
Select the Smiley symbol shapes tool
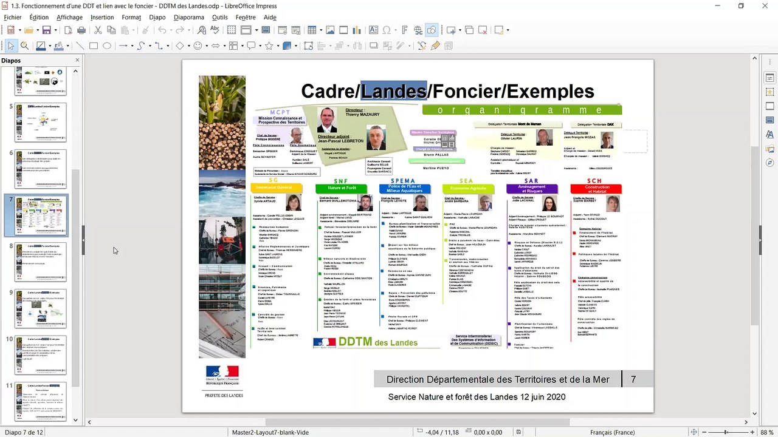pos(197,46)
